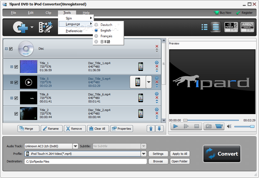
Task: Uncheck the Disc checkbox
Action: coord(11,49)
